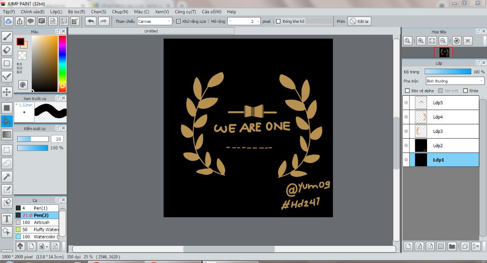Click download brush cloud icon

(20, 246)
